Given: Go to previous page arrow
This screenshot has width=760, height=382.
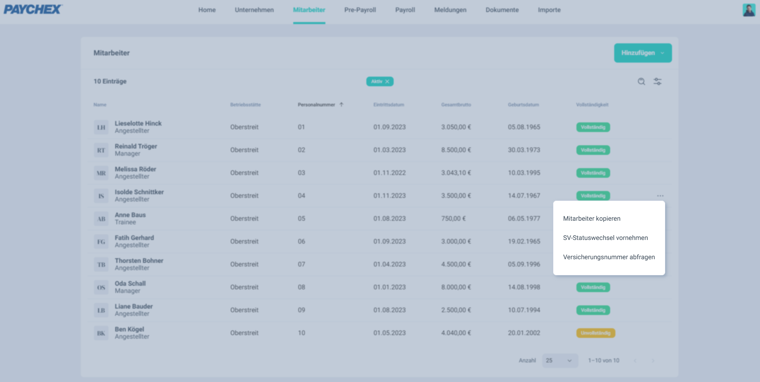Looking at the screenshot, I should point(635,360).
